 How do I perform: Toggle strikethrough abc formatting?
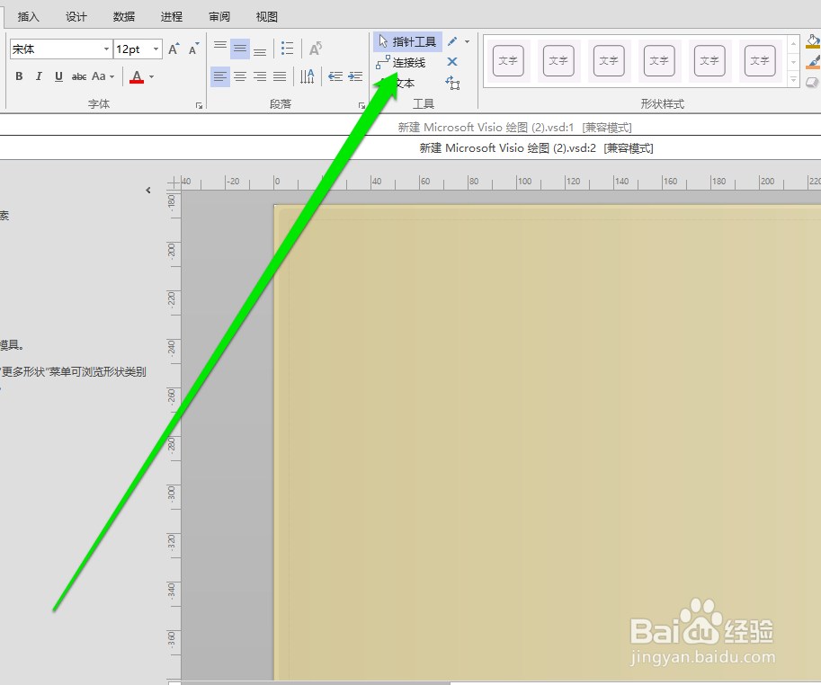click(79, 76)
